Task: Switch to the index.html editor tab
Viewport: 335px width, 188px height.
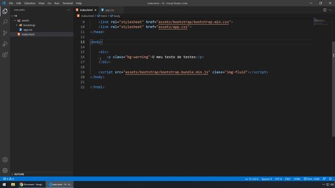Action: coord(86,10)
